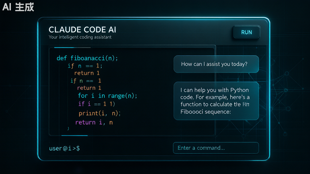This screenshot has height=174, width=310.
Task: Click the 'Your intelligent coding assistant' subtitle
Action: 80,37
